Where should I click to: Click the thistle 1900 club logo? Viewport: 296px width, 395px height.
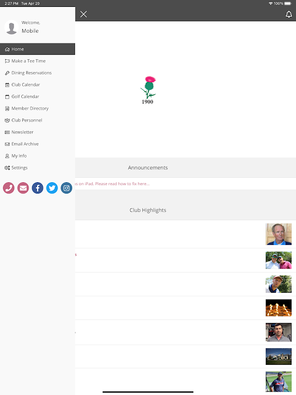tap(148, 90)
